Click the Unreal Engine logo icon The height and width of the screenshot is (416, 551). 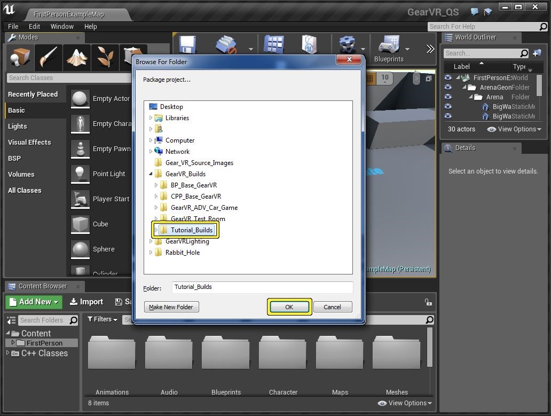coord(9,9)
